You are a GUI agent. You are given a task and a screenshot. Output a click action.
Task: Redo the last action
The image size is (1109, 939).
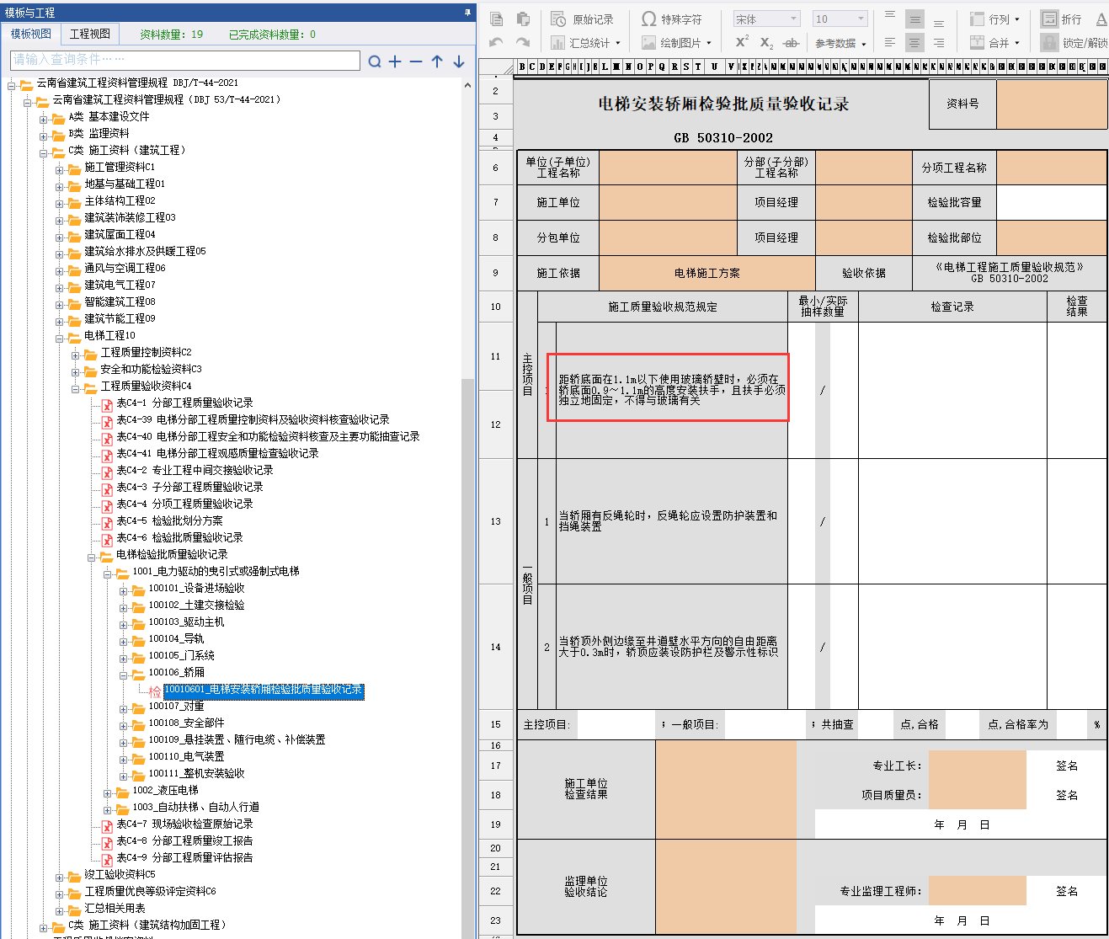pyautogui.click(x=523, y=42)
